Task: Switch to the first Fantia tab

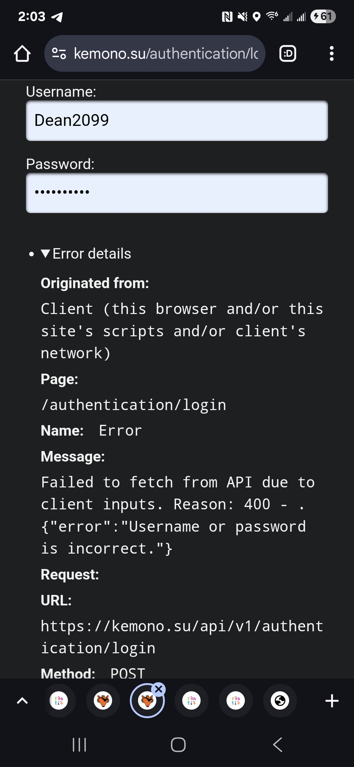Action: (x=59, y=701)
